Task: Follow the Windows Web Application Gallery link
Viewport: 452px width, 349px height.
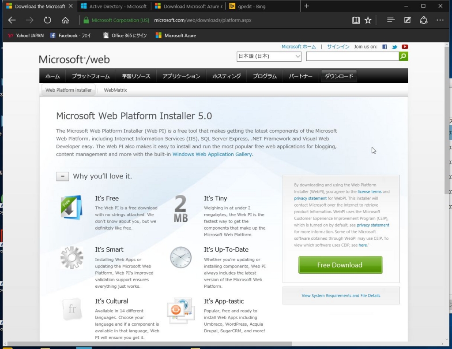Action: pyautogui.click(x=212, y=154)
